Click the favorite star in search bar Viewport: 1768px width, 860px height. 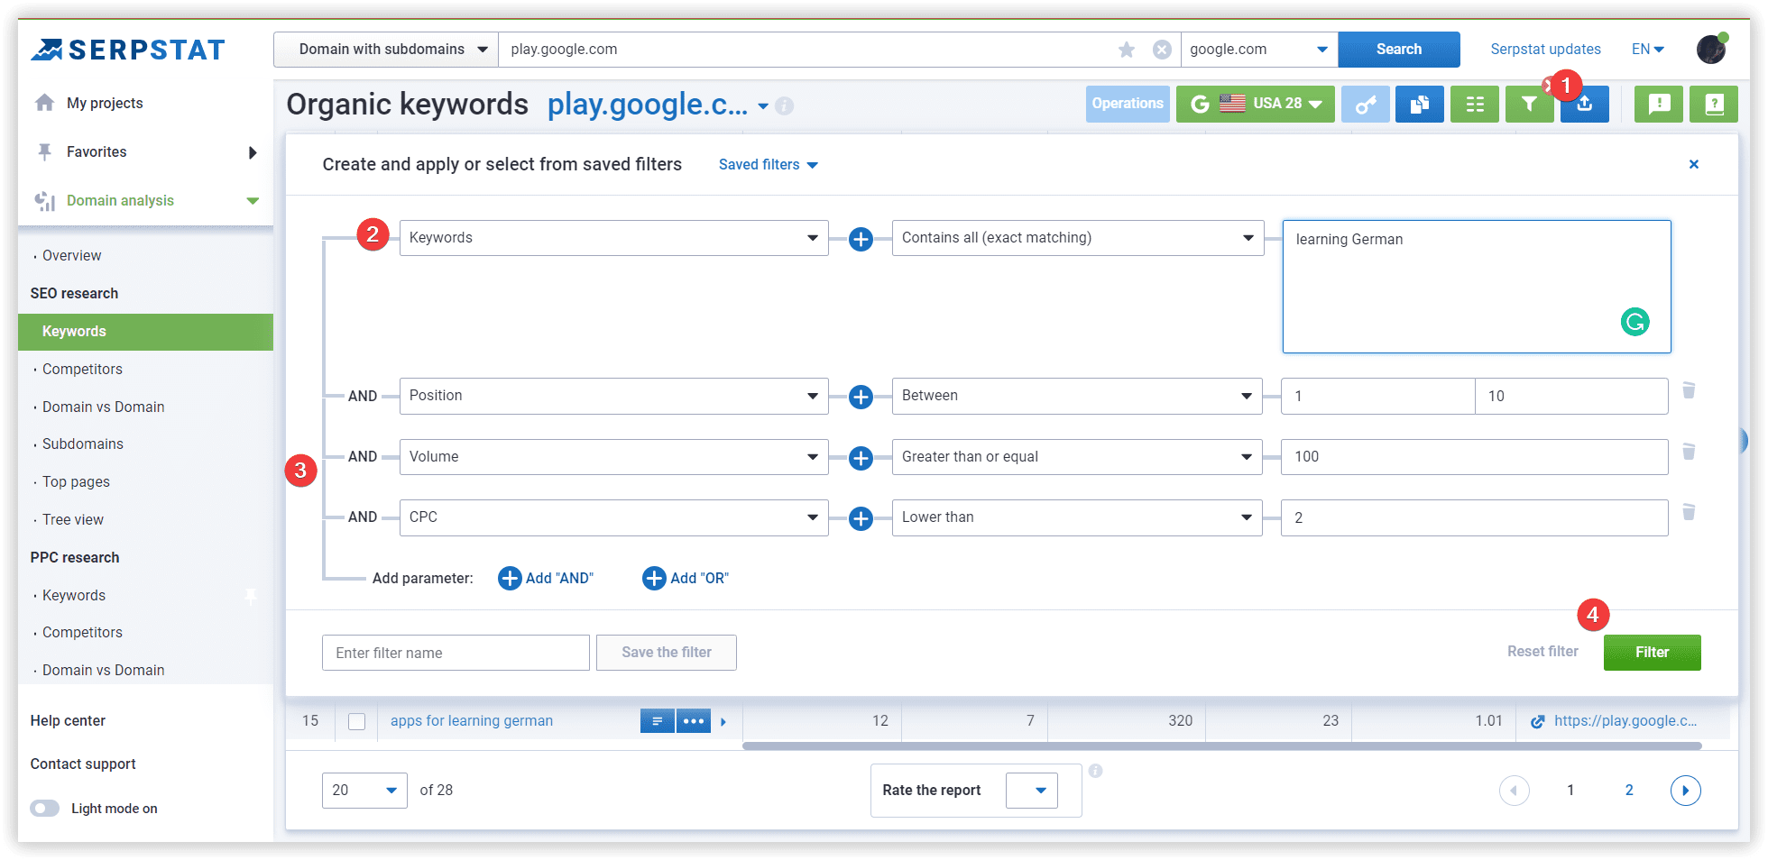(x=1127, y=50)
